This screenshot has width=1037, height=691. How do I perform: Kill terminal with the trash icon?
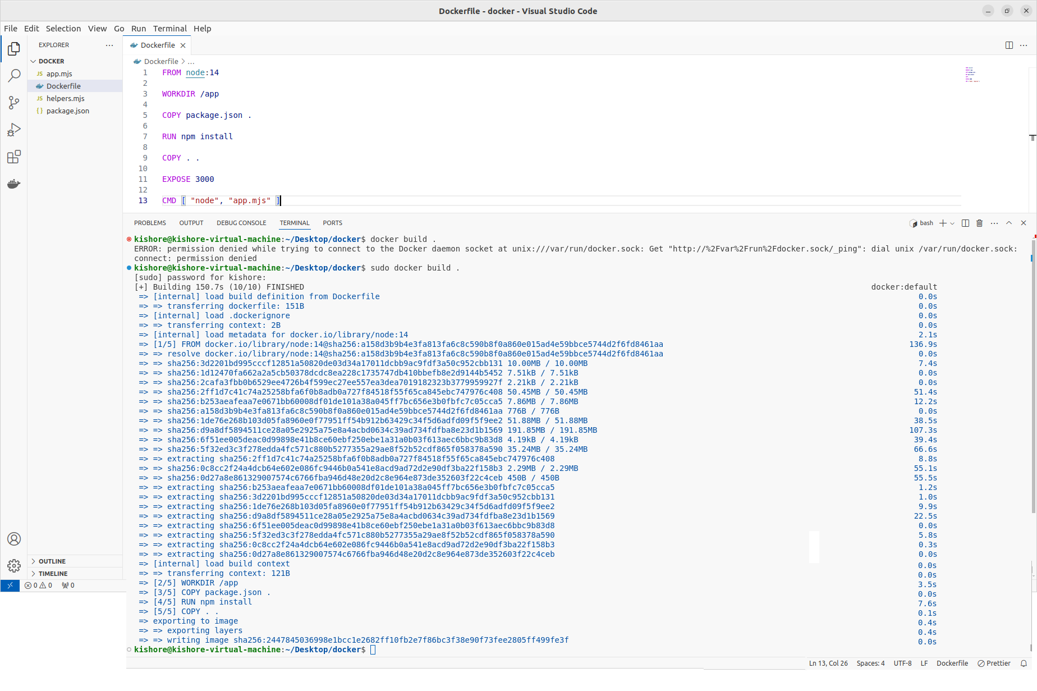click(x=979, y=223)
